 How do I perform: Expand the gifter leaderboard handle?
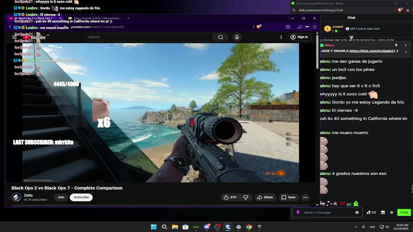(x=351, y=37)
